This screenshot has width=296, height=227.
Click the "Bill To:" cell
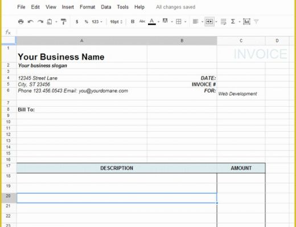[x=82, y=110]
